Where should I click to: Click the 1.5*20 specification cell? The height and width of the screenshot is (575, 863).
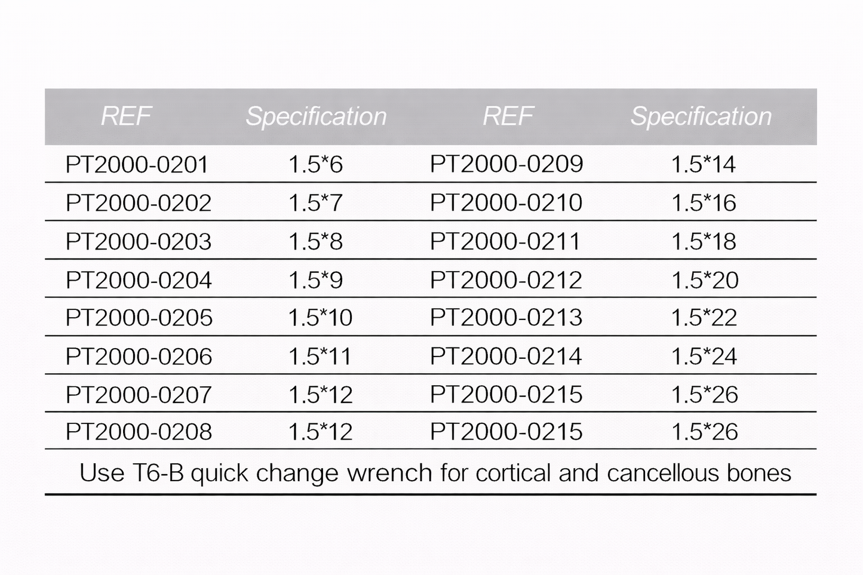tap(705, 280)
